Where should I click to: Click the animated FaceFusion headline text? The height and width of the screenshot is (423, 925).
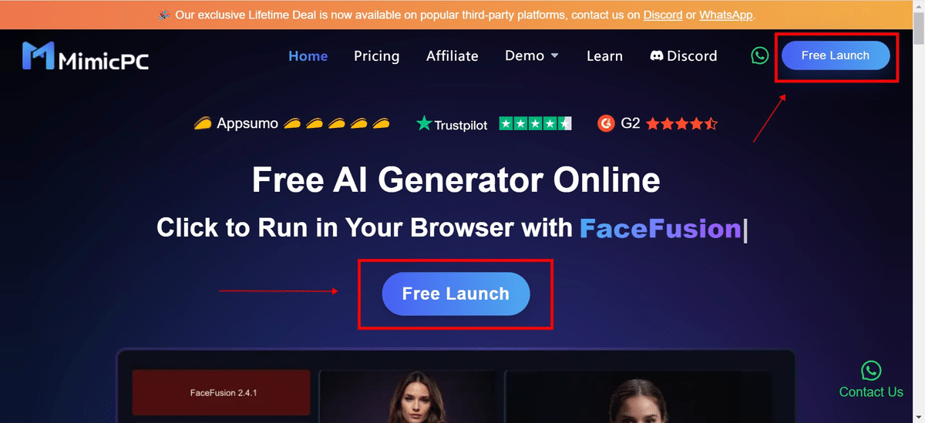pos(660,228)
